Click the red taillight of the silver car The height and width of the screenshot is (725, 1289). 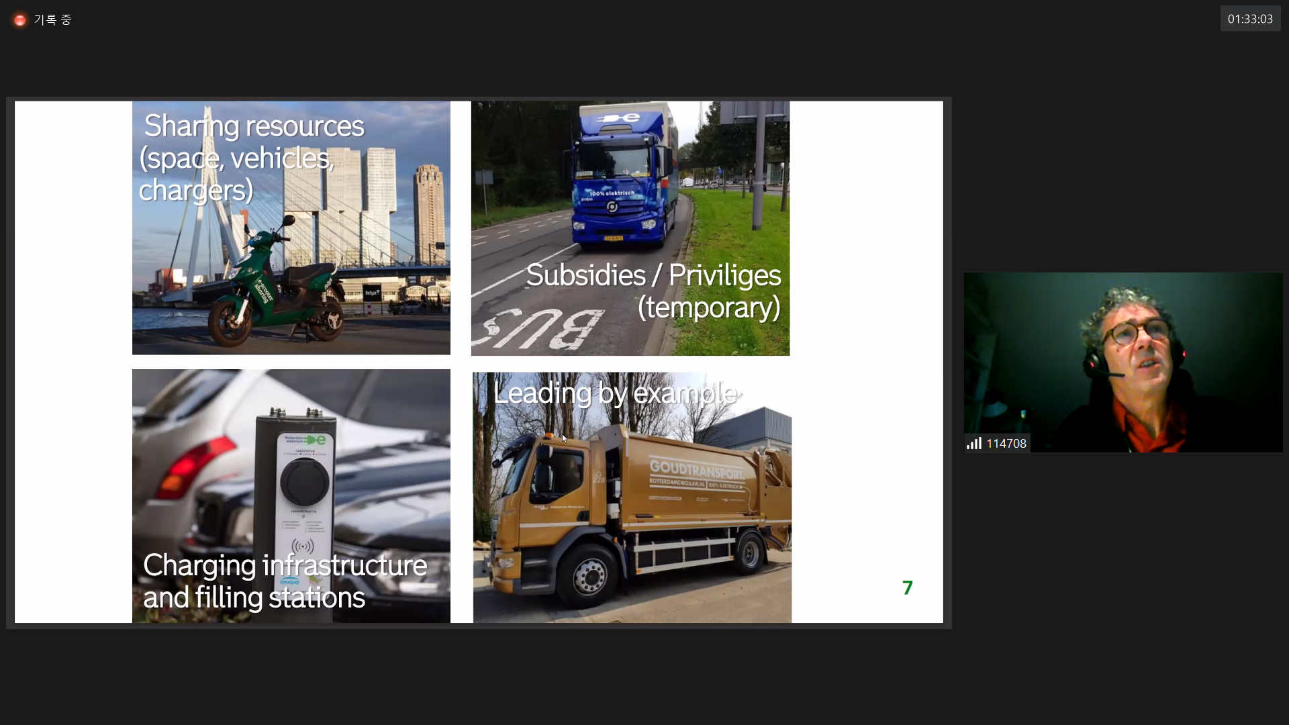[187, 467]
